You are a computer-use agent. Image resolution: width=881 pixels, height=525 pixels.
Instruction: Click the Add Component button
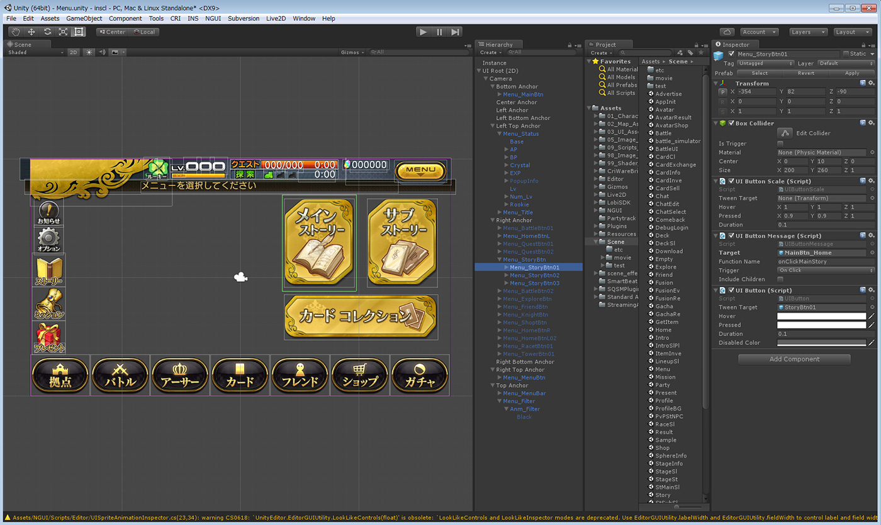point(794,359)
